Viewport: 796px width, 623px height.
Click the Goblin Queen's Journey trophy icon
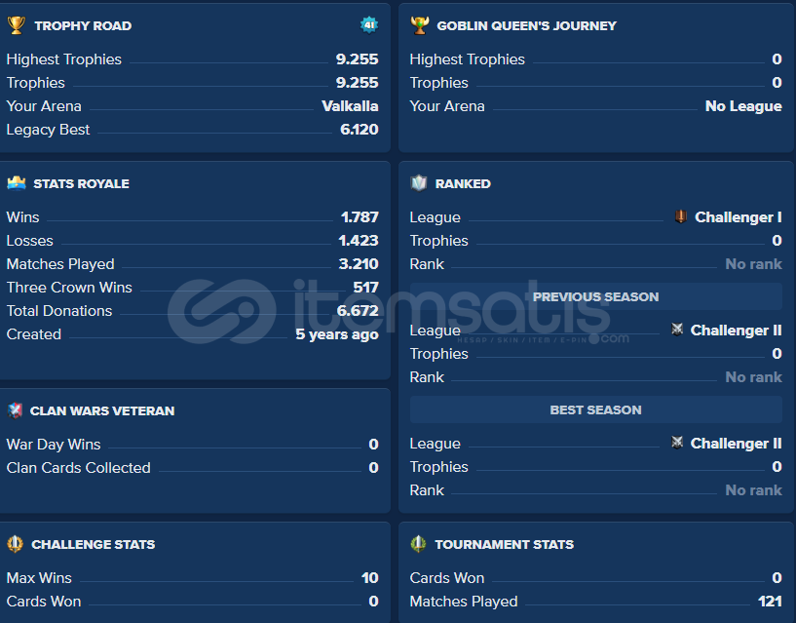tap(419, 25)
